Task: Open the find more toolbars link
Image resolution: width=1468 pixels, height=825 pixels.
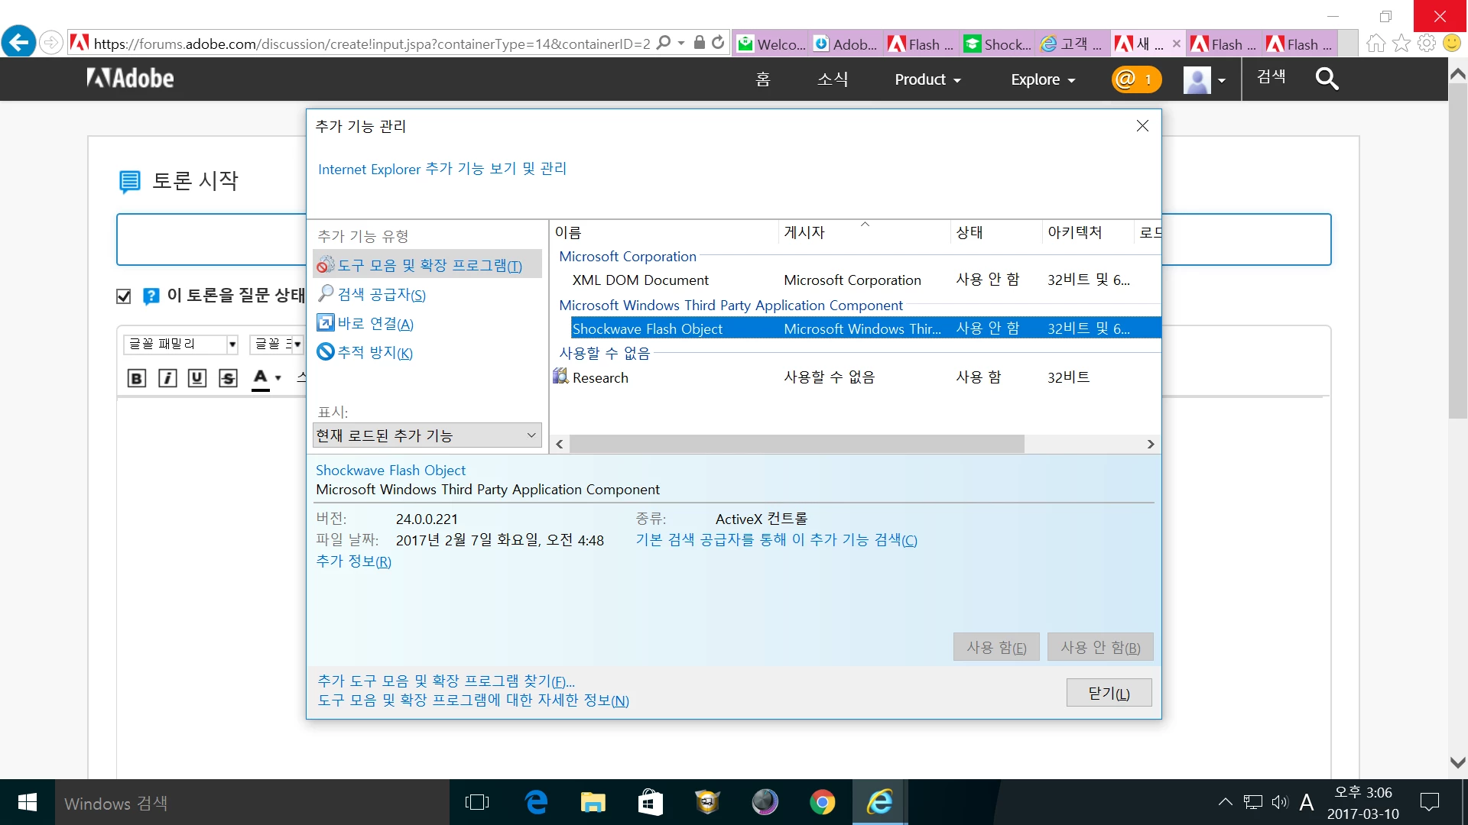Action: [x=446, y=681]
